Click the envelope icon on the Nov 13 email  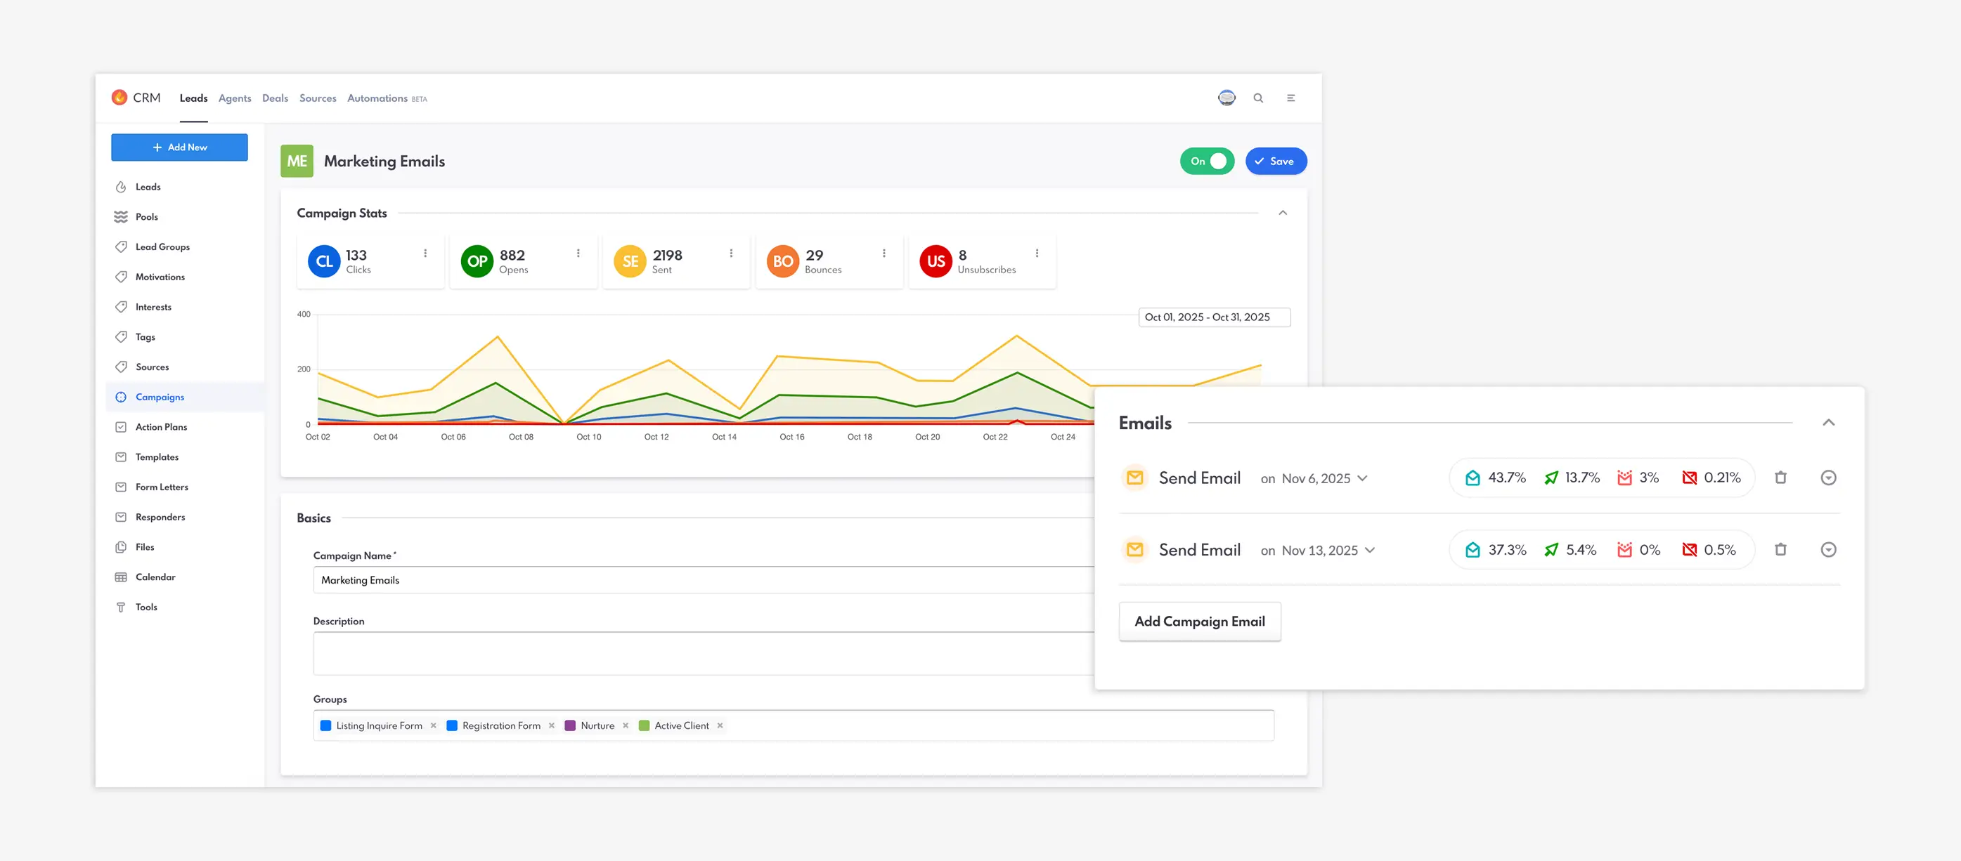[x=1134, y=549]
